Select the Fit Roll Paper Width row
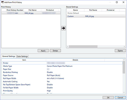 coord(62,88)
